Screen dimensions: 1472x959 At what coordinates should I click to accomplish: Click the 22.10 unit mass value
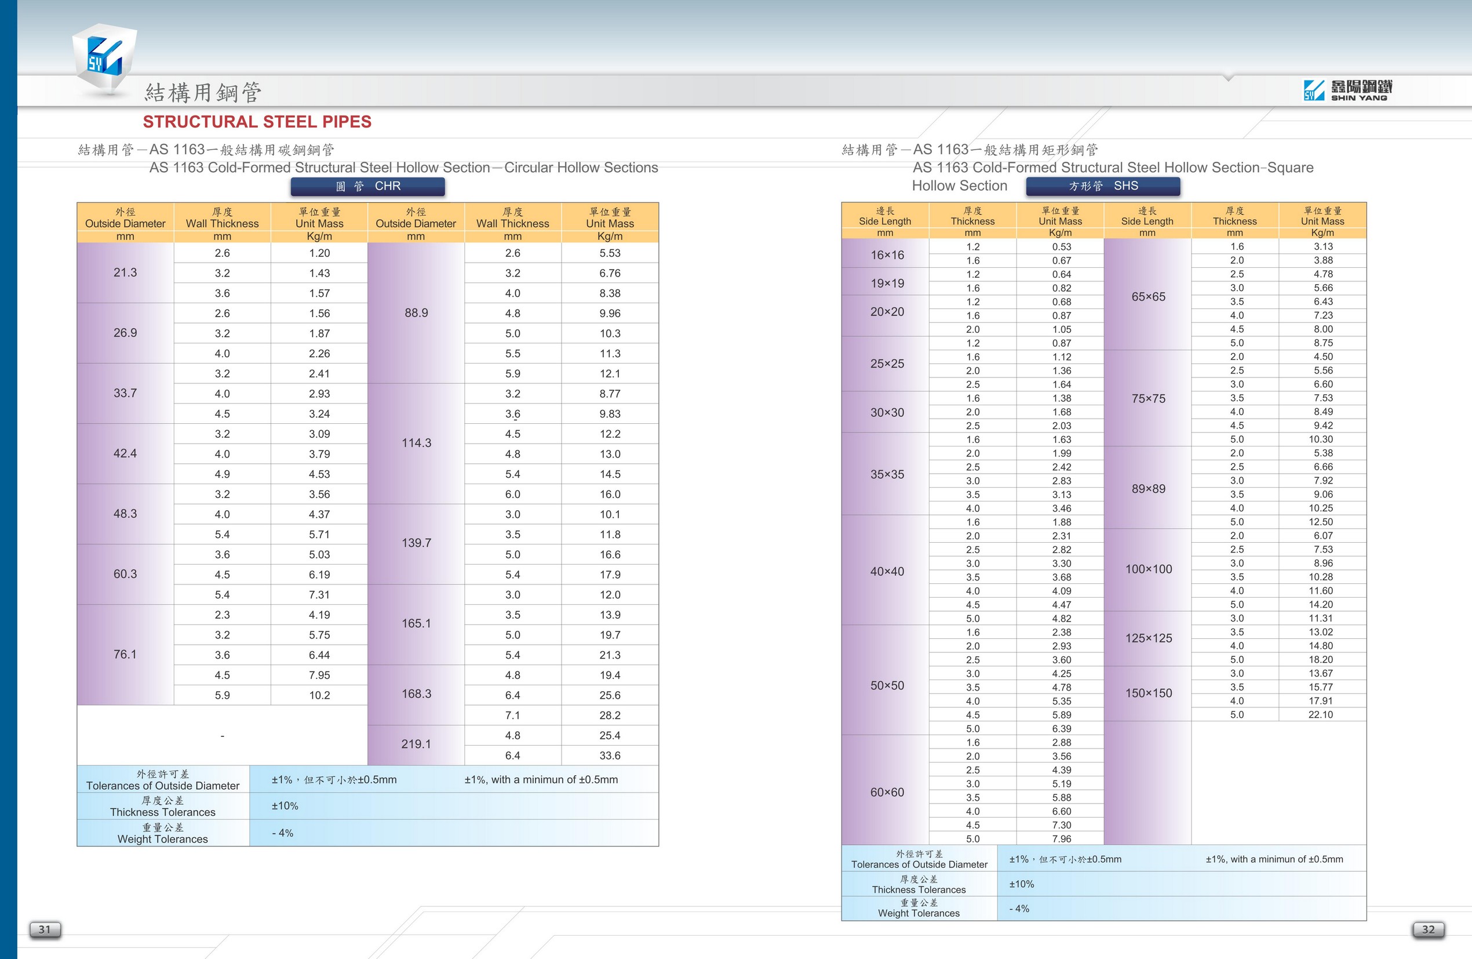point(1321,714)
